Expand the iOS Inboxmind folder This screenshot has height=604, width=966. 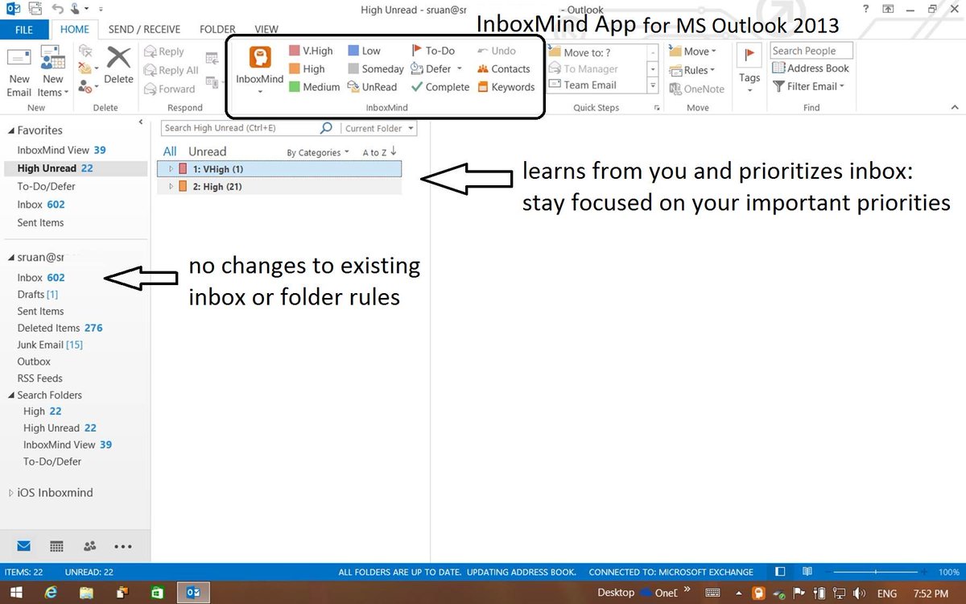[x=10, y=493]
